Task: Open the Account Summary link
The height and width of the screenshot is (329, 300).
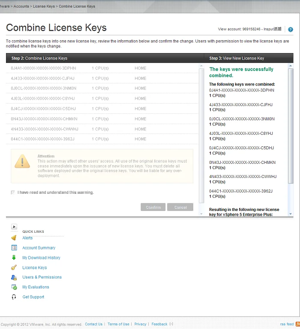Action: point(39,248)
